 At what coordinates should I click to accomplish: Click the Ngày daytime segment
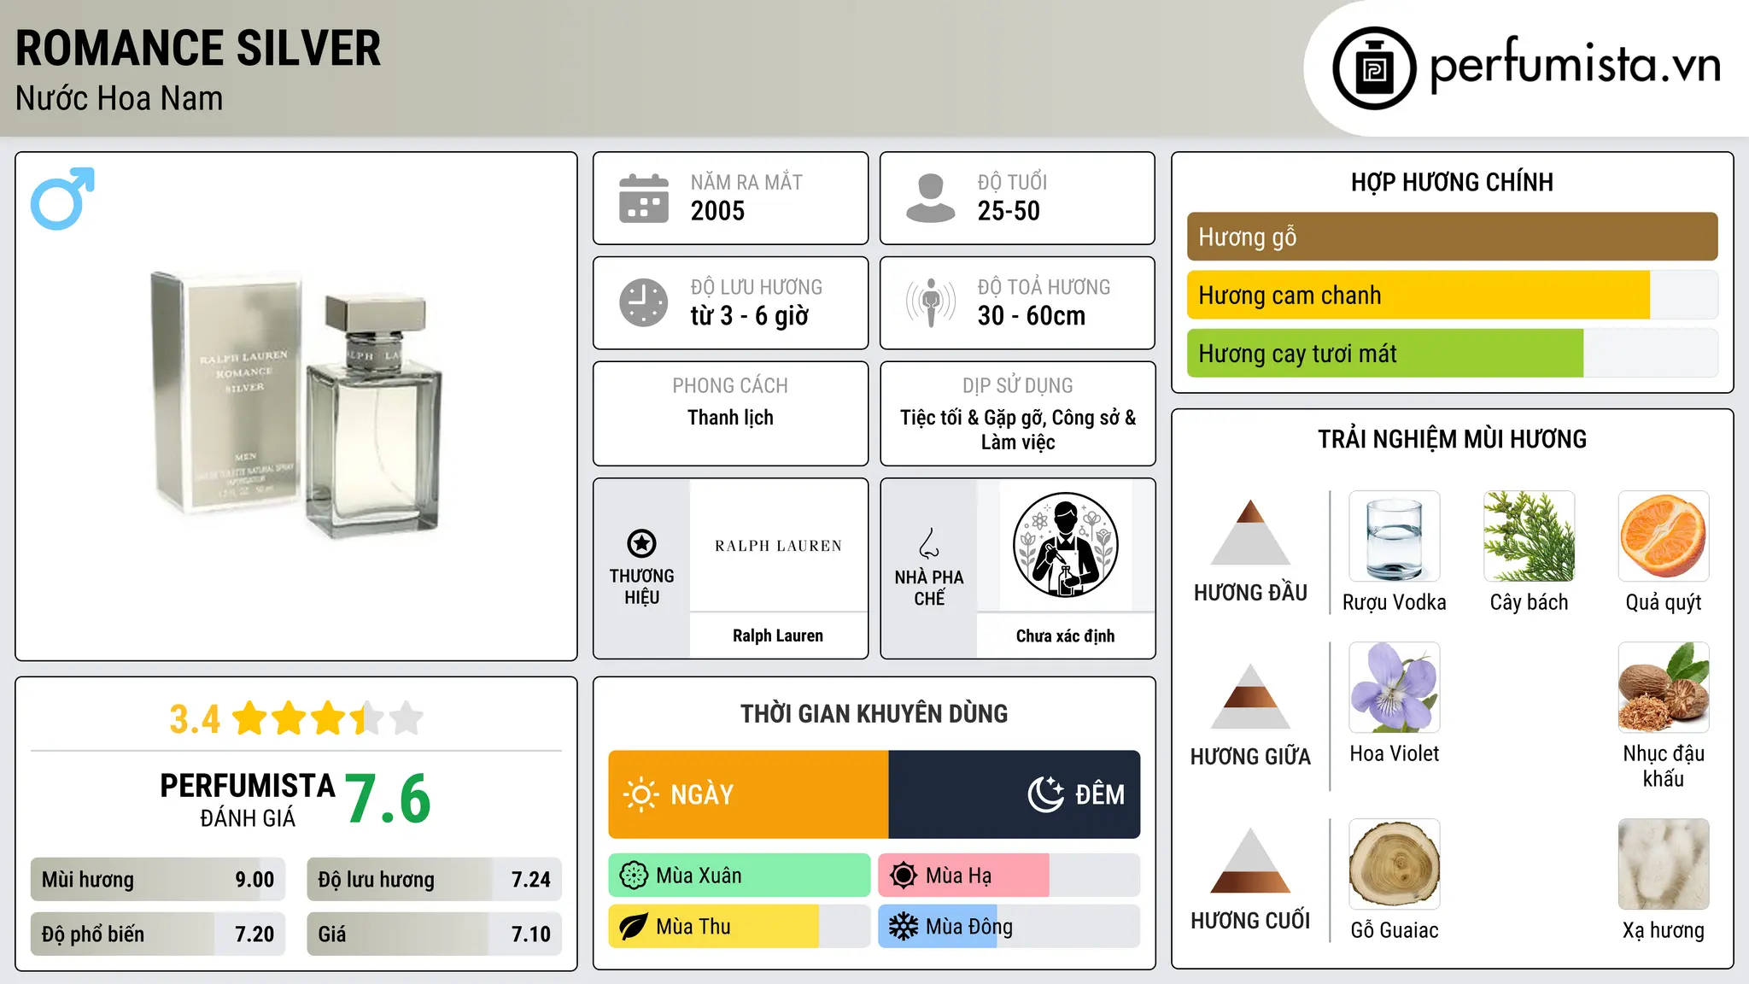(749, 794)
